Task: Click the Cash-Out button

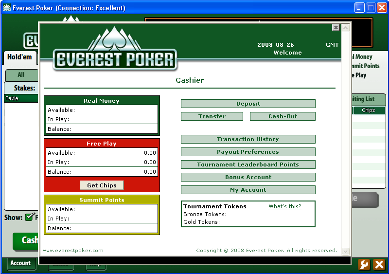Action: pyautogui.click(x=283, y=116)
